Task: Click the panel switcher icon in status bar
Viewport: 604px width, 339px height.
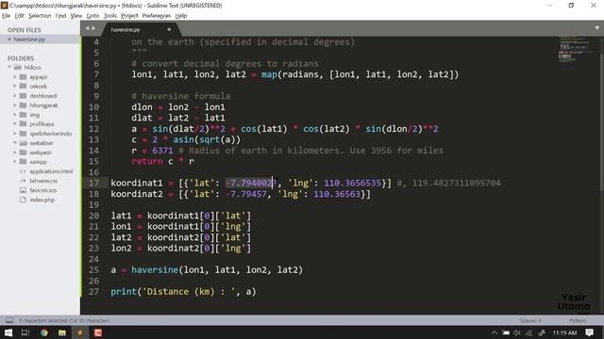Action: click(9, 320)
